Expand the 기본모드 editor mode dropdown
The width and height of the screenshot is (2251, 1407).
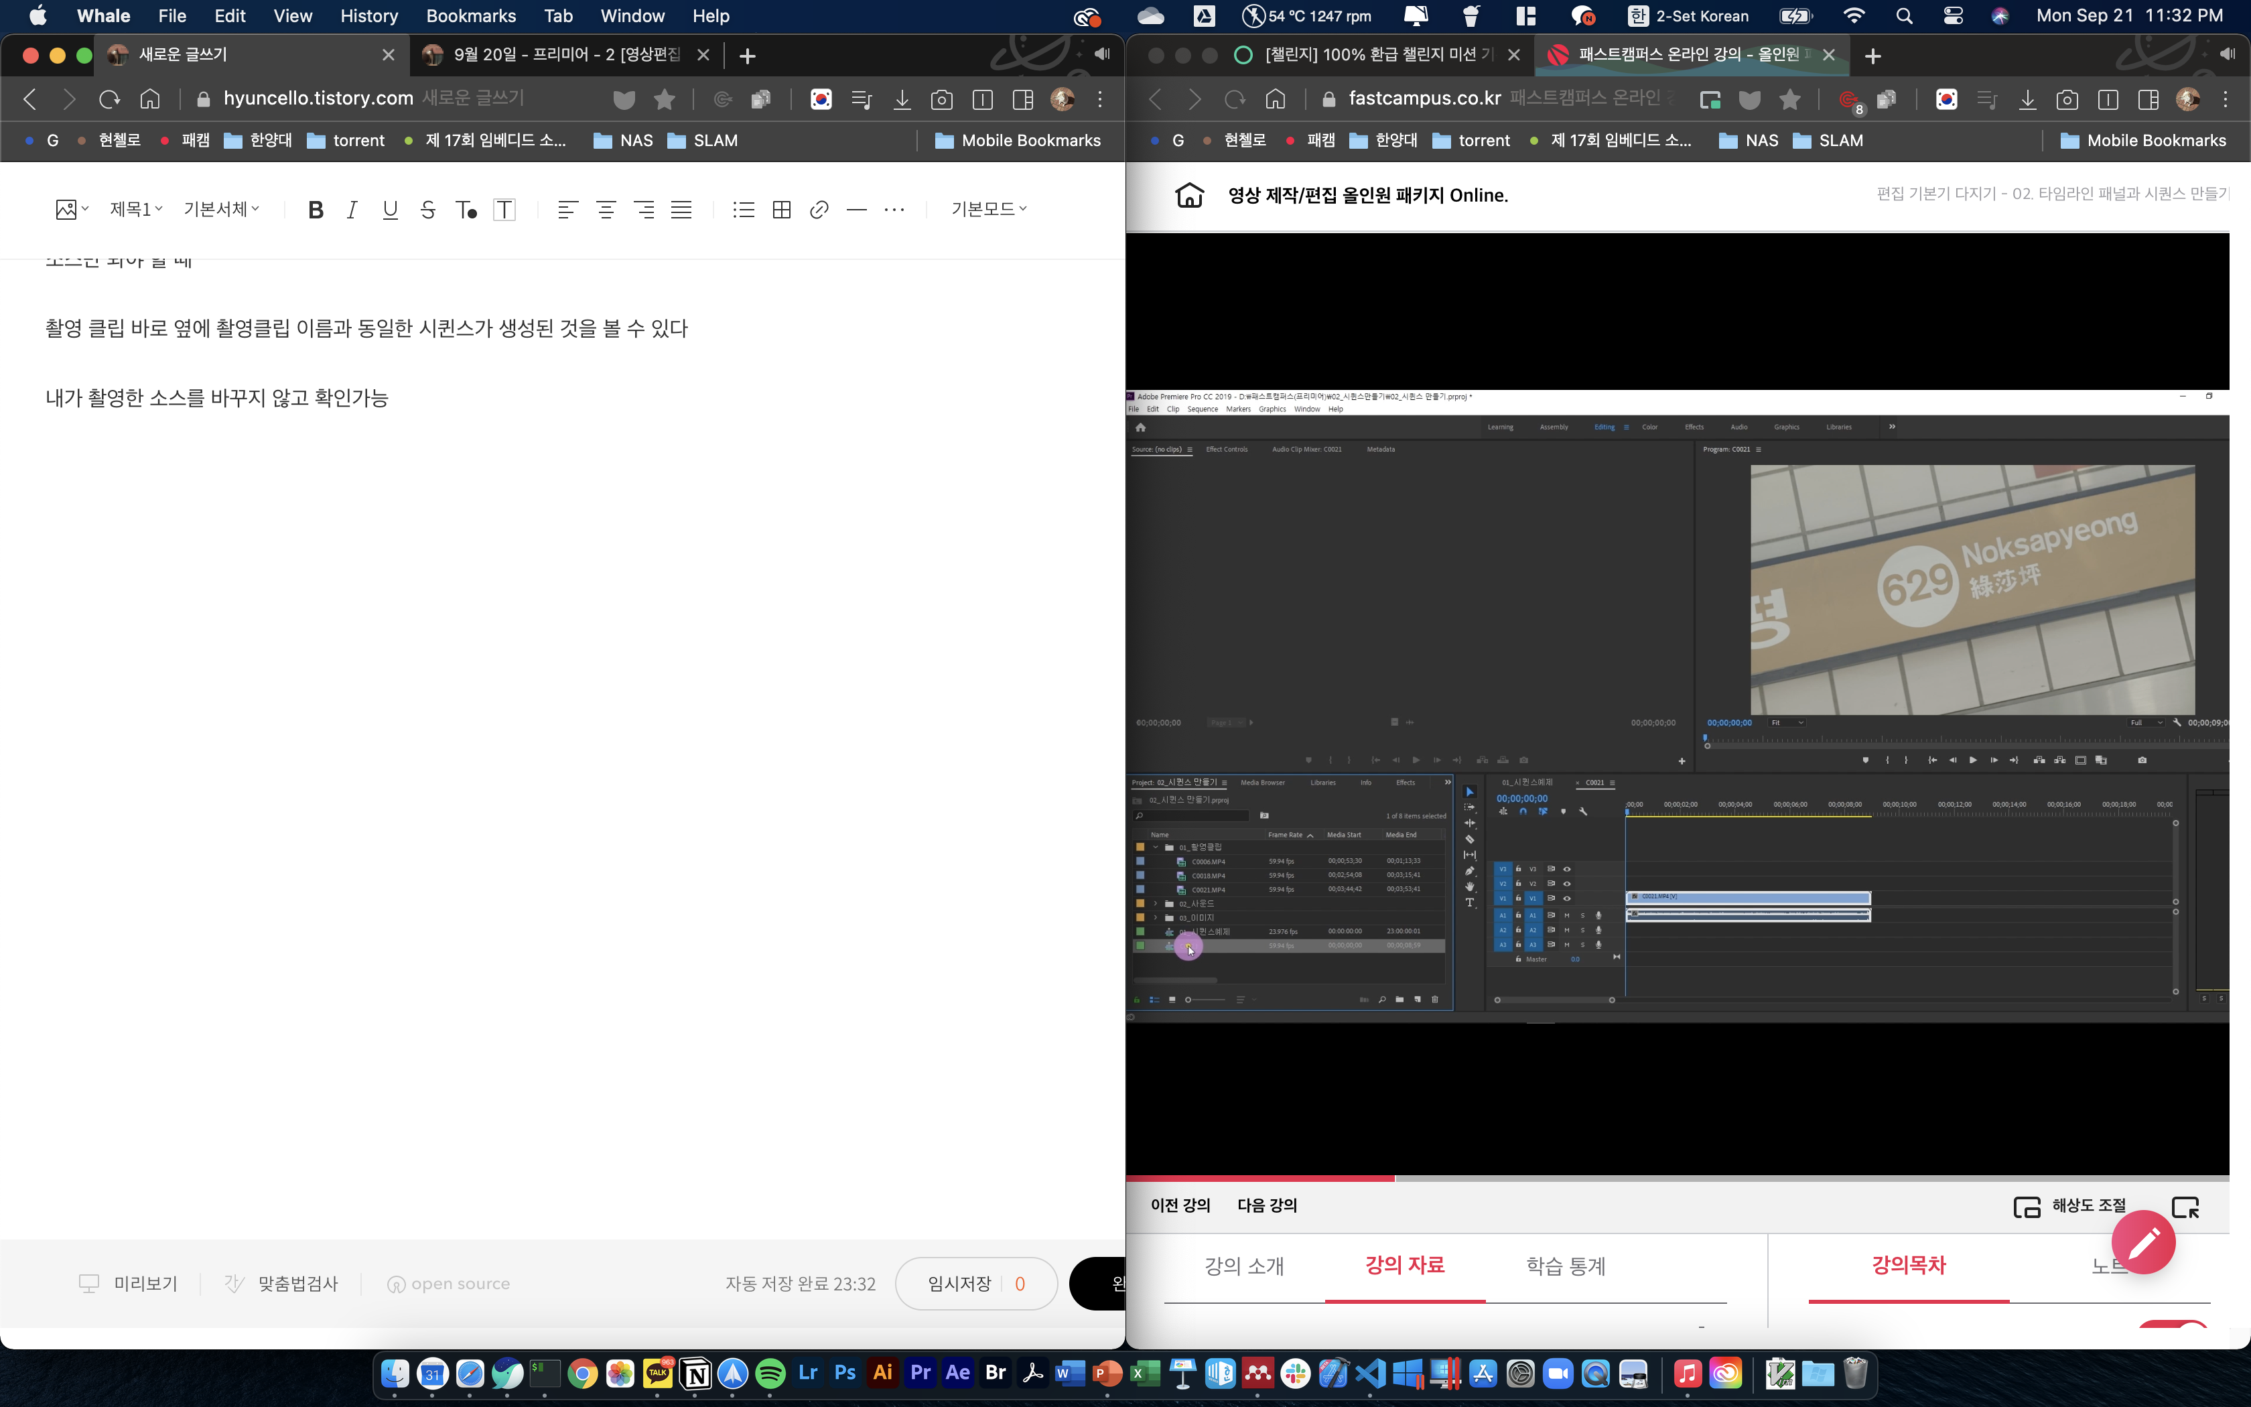tap(989, 209)
